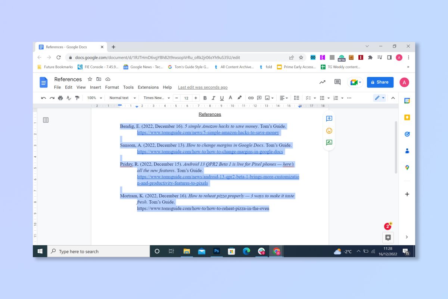Open the Google Account avatar in Docs
This screenshot has height=299, width=448.
click(404, 83)
